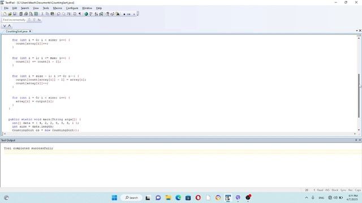The width and height of the screenshot is (362, 203).
Task: Run spell check from toolbar
Action: point(91,14)
